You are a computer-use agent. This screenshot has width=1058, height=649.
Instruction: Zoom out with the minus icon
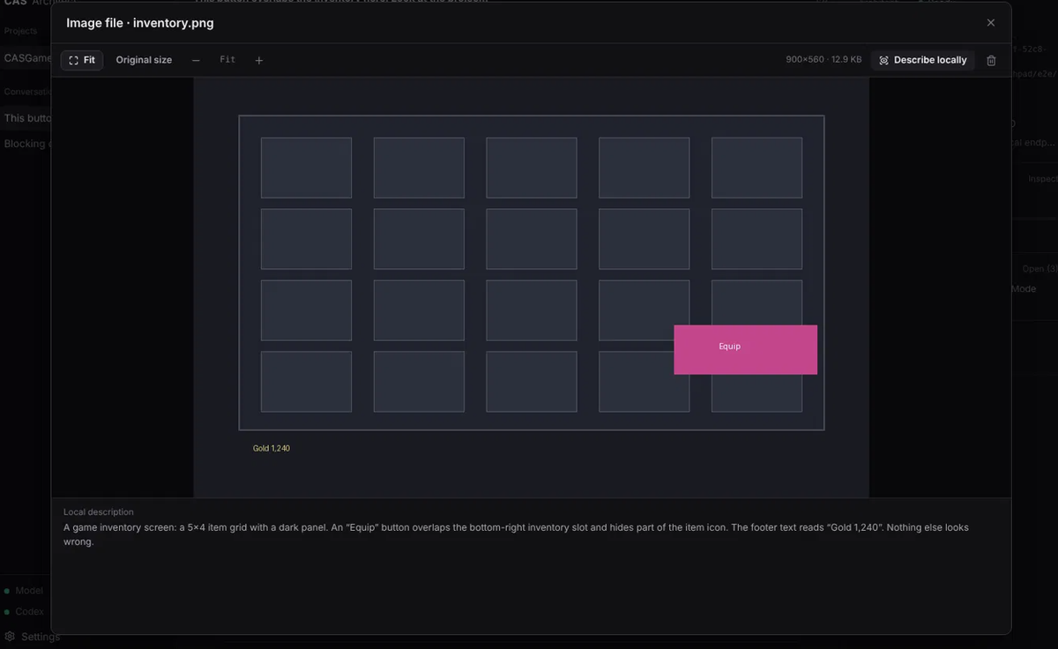pyautogui.click(x=196, y=60)
